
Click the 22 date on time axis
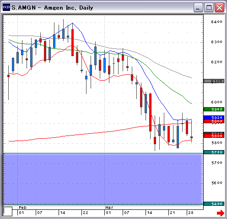[86, 213]
